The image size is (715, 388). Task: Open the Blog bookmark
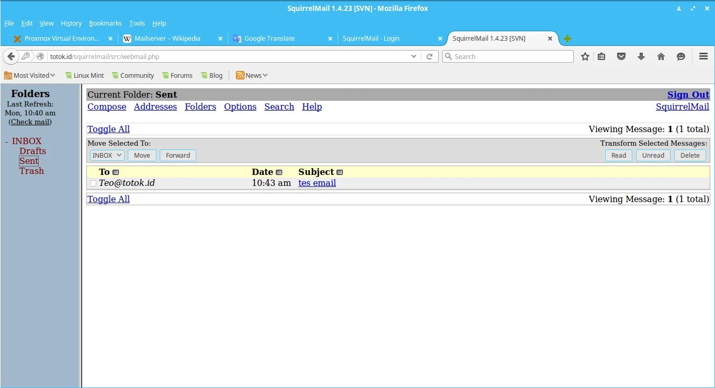pos(212,76)
